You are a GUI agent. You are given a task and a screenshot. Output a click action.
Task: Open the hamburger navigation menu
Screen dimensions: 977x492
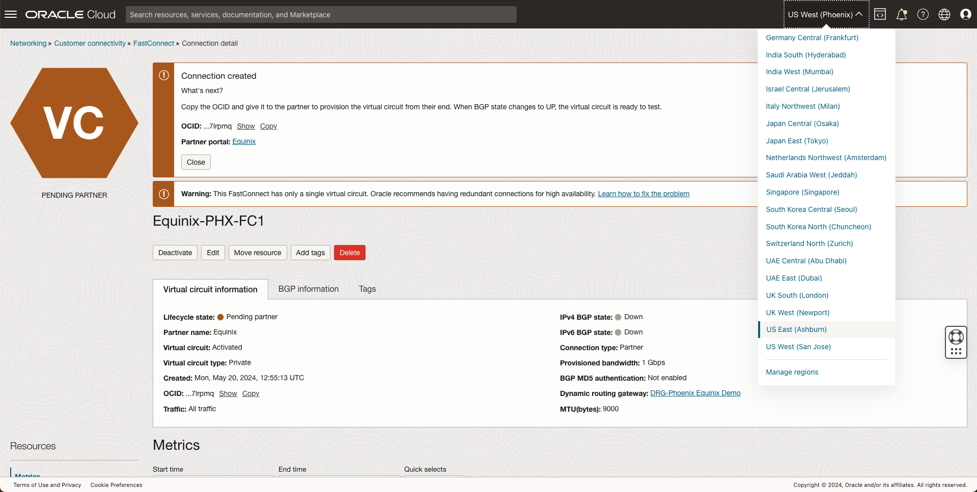tap(11, 14)
